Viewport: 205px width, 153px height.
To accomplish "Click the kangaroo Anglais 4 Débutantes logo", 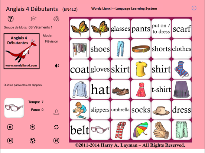I will [x=22, y=51].
